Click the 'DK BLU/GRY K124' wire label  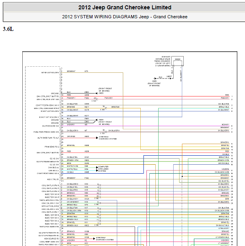tap(78, 199)
